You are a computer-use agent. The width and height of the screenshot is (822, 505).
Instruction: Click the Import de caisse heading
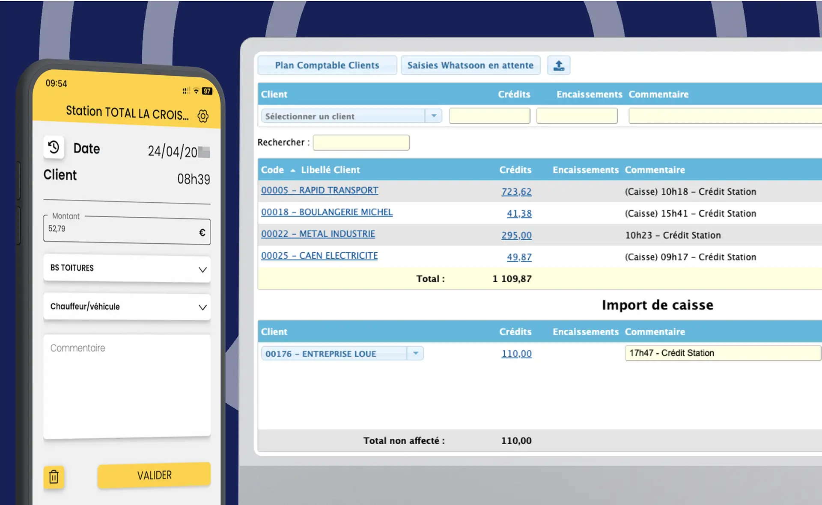[x=658, y=305]
